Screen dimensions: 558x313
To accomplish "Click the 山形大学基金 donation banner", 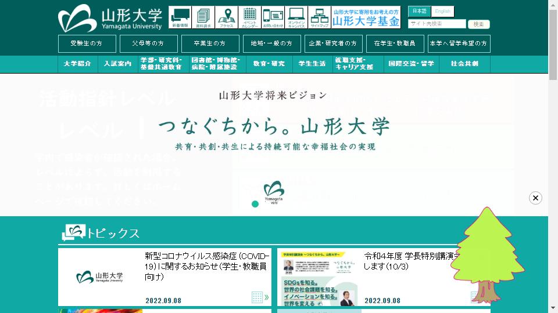I will pyautogui.click(x=366, y=17).
